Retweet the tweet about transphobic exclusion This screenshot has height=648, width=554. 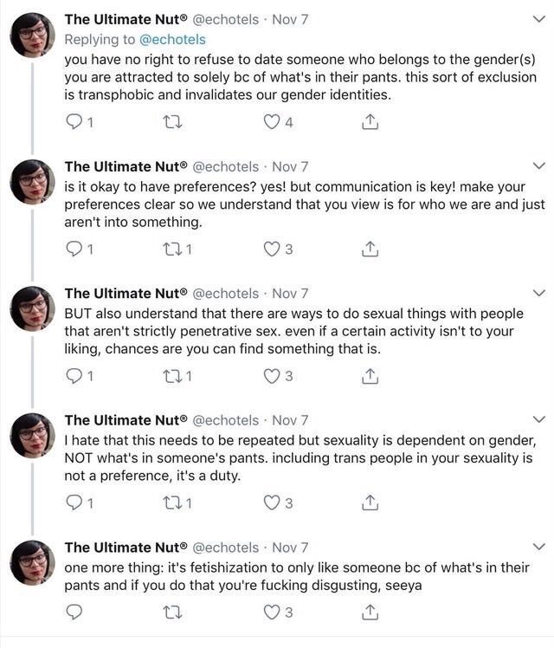pos(173,122)
